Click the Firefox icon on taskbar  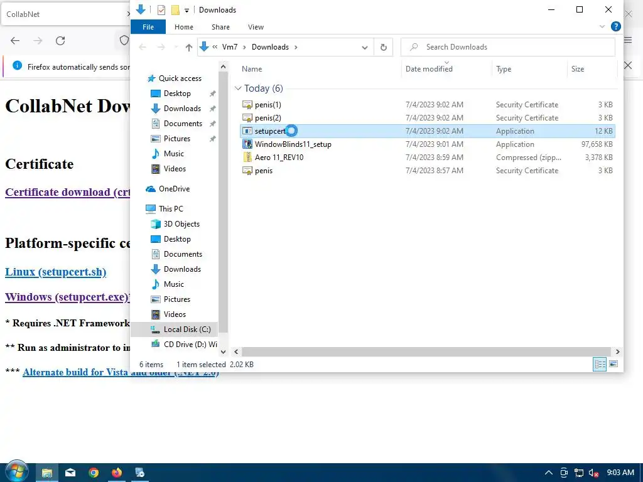point(117,473)
